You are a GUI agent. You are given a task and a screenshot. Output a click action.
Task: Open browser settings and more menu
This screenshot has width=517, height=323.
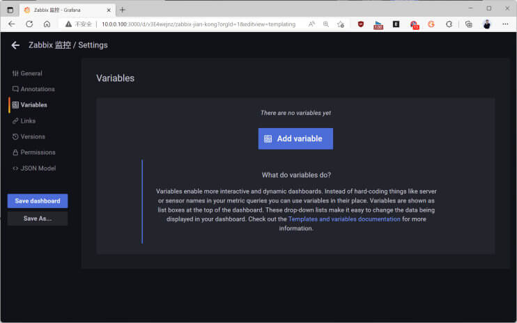505,24
